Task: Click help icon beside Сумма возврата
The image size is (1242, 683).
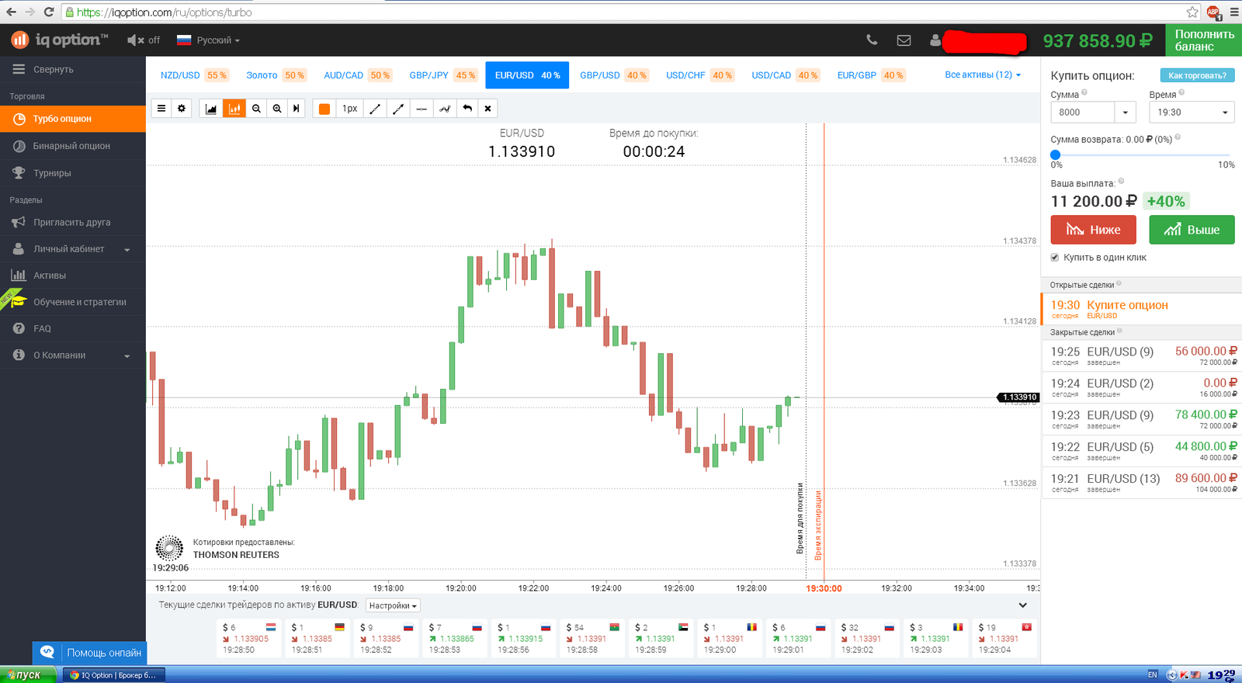Action: (x=1178, y=137)
